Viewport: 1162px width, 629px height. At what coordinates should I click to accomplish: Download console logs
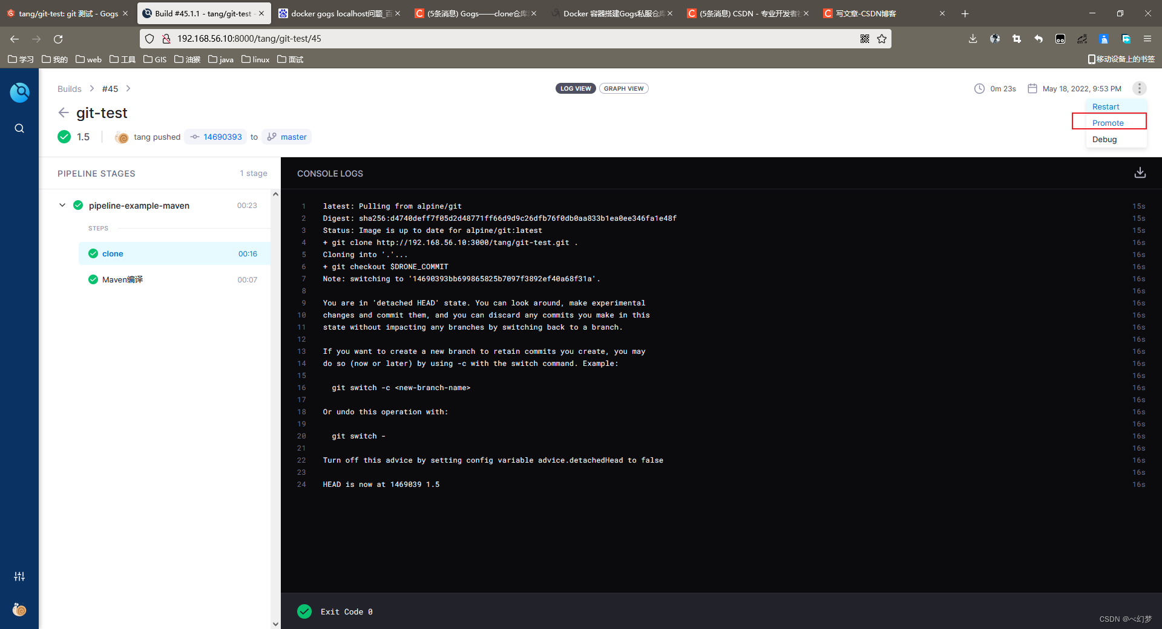click(x=1140, y=173)
